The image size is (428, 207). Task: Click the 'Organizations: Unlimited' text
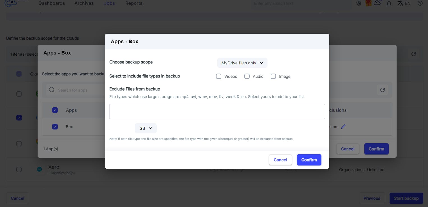click(x=362, y=170)
